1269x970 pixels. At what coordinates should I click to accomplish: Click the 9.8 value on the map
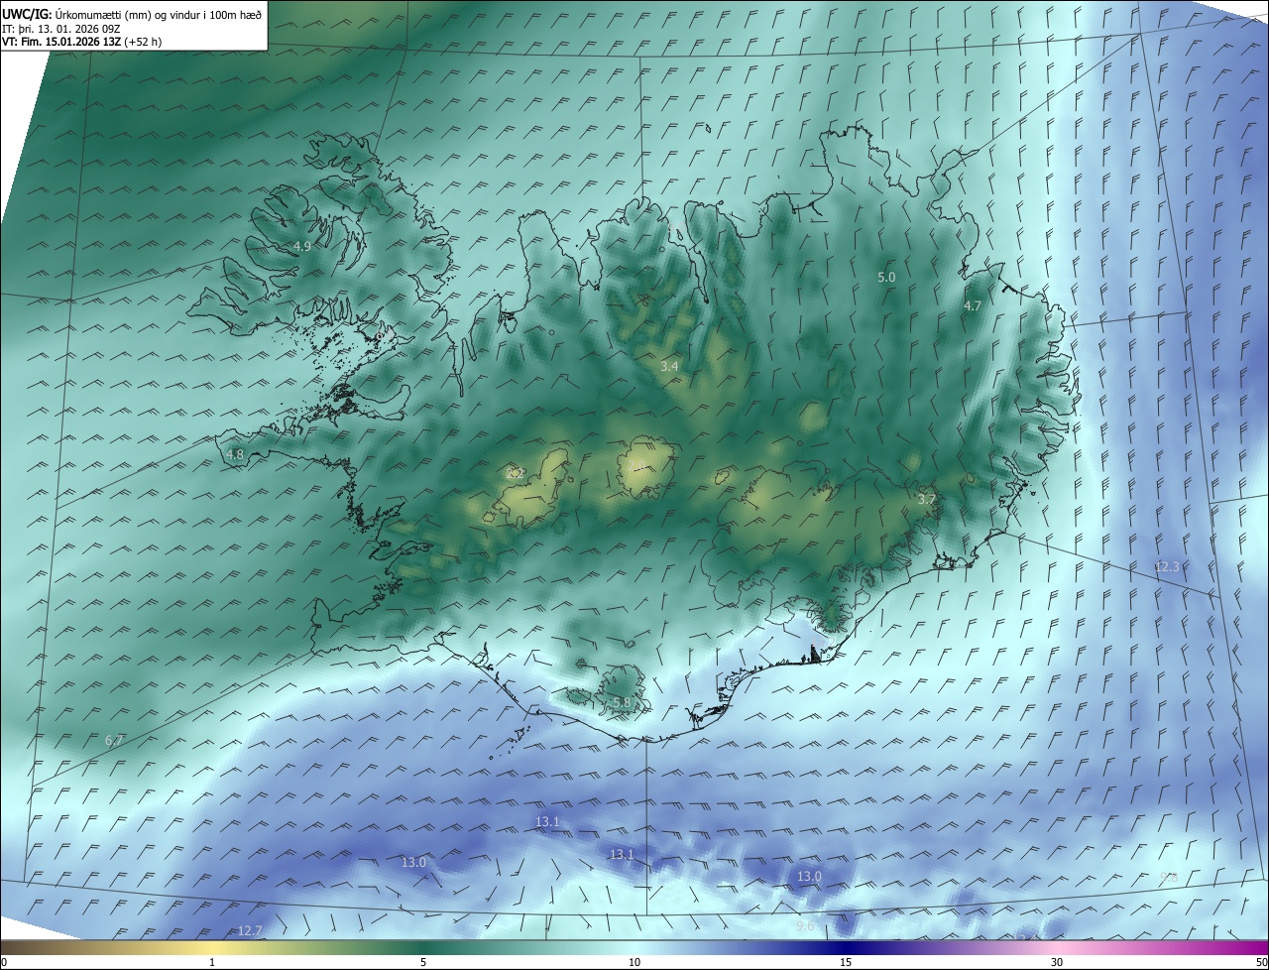(x=1169, y=878)
